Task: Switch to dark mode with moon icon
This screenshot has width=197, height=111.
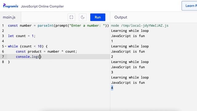Action: coord(82,17)
